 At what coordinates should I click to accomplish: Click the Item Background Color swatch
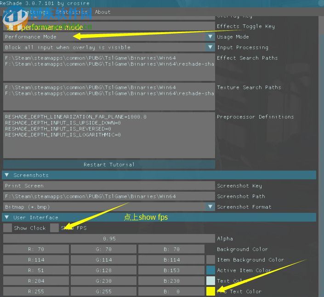(x=210, y=260)
